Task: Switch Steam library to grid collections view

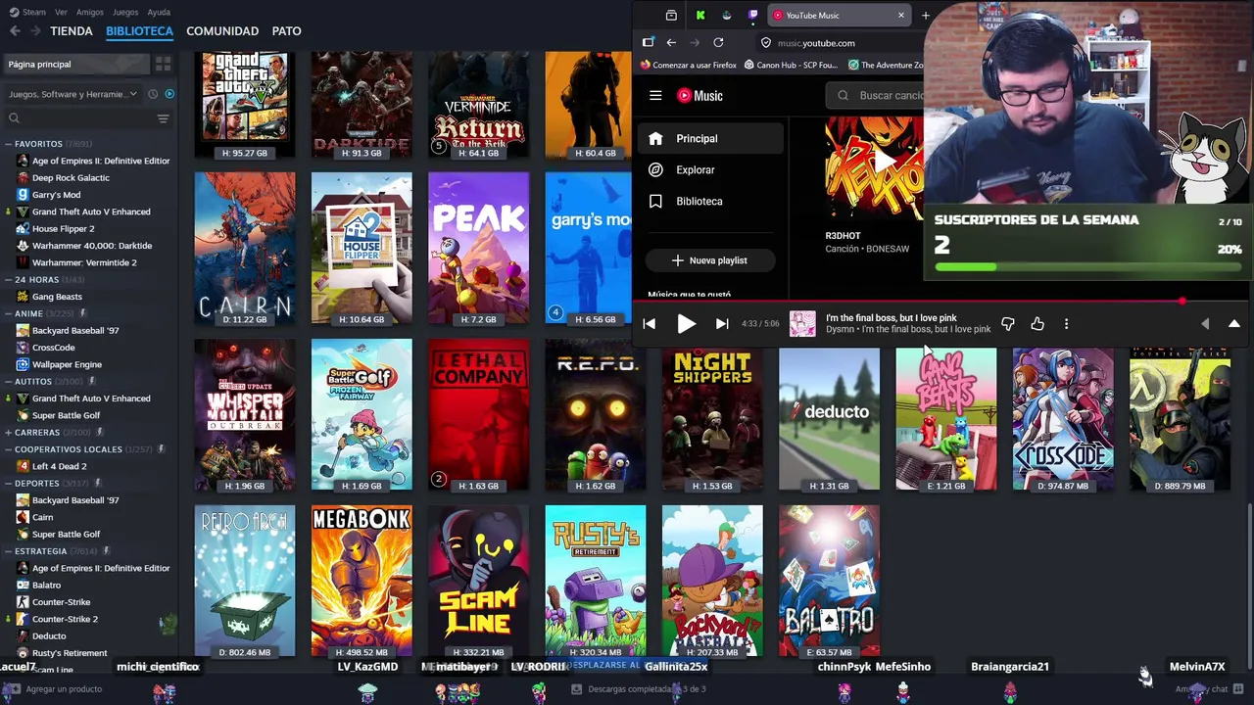Action: 163,64
